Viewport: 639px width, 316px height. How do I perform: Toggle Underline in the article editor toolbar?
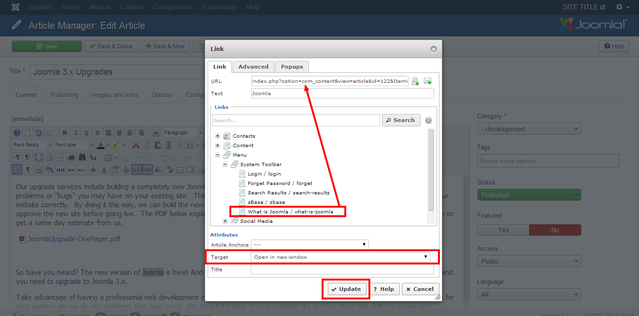coord(87,132)
